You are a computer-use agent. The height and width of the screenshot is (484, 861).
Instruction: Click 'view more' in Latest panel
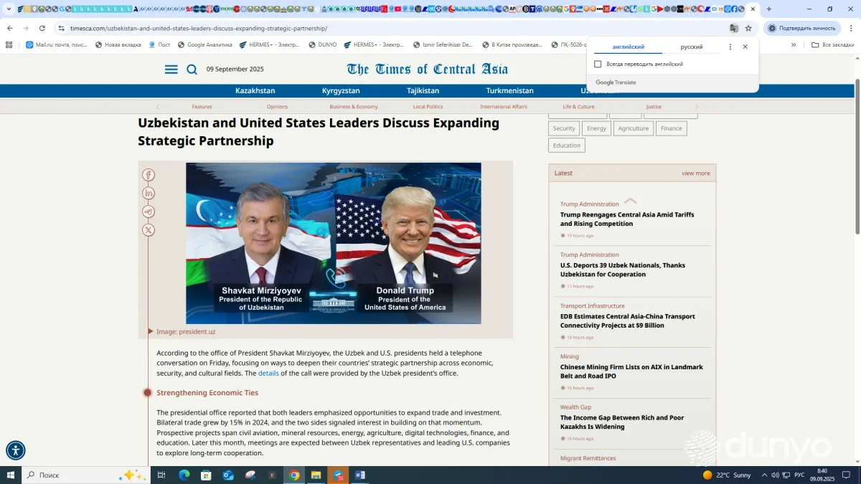[x=695, y=174]
